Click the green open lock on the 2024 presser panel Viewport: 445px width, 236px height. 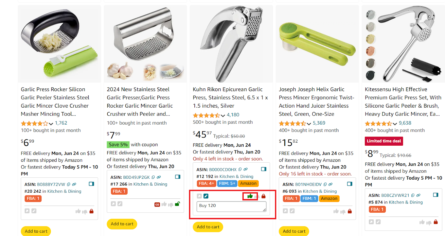pyautogui.click(x=177, y=204)
